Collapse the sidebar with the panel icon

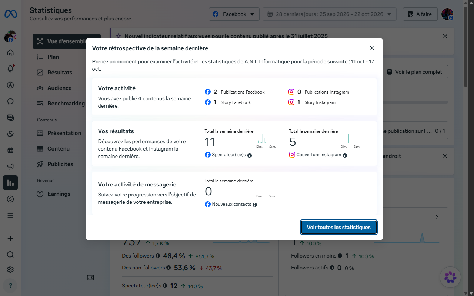(90, 277)
